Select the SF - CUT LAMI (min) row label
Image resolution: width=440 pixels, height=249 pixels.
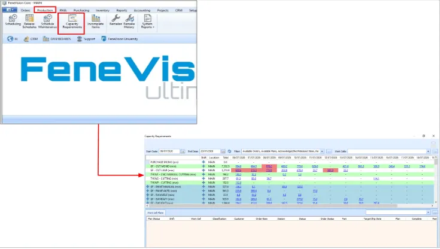point(162,171)
